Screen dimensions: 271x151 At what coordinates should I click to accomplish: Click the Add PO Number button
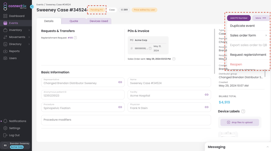[239, 18]
